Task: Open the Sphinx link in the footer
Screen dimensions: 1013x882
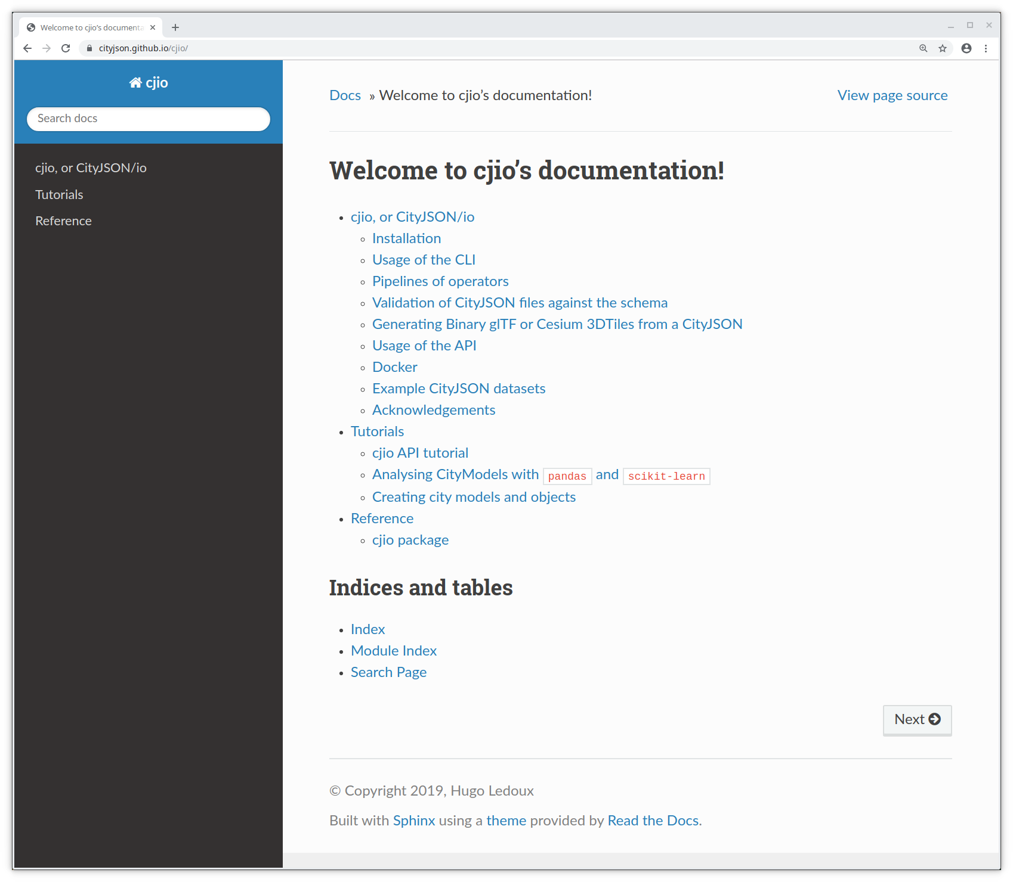Action: click(x=414, y=821)
